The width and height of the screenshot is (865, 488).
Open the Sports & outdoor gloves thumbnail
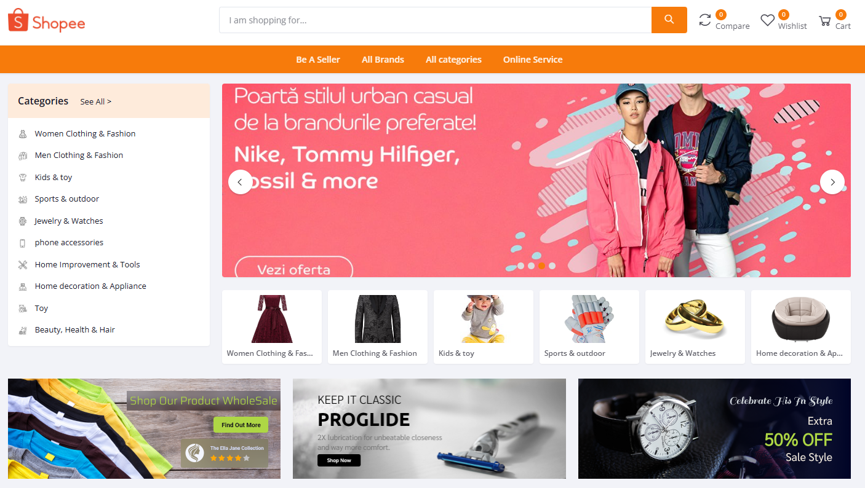point(589,319)
